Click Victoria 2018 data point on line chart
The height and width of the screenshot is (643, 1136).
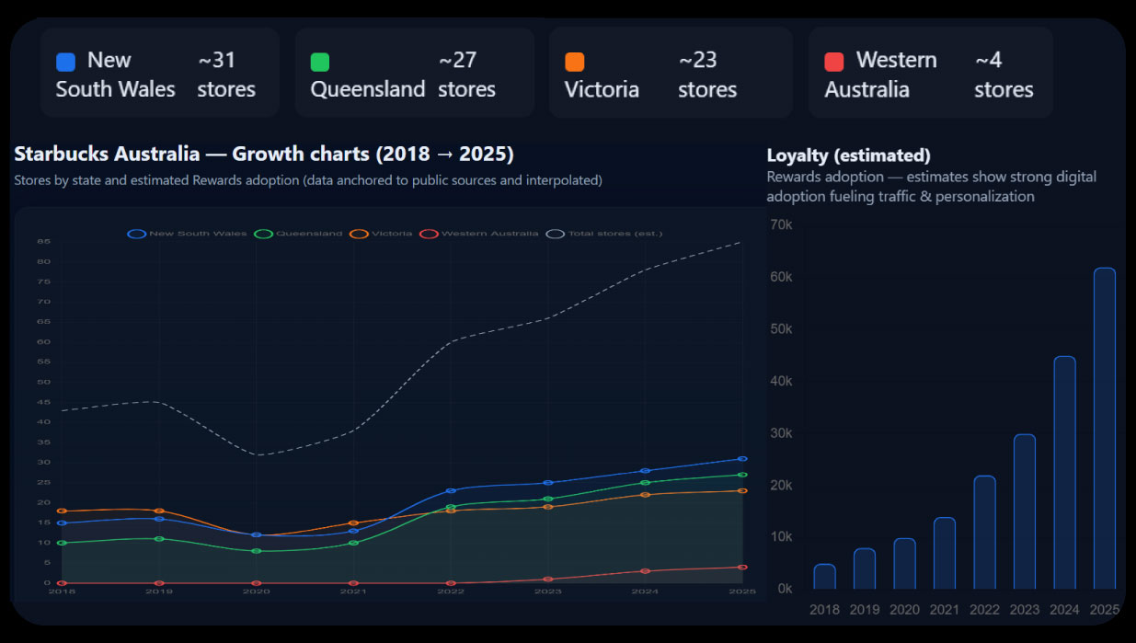(x=62, y=511)
